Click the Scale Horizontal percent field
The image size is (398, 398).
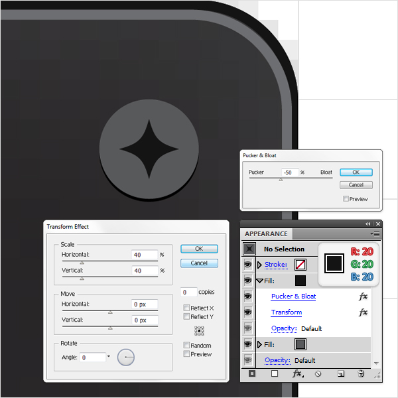[145, 255]
